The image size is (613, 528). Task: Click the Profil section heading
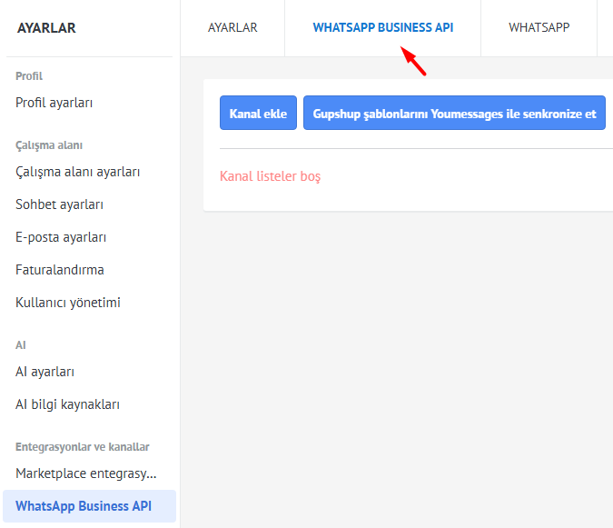(x=29, y=76)
